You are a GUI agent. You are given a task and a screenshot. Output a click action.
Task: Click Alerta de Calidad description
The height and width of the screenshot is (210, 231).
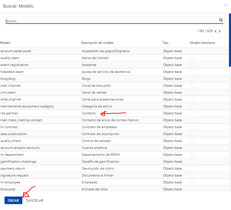(x=95, y=58)
